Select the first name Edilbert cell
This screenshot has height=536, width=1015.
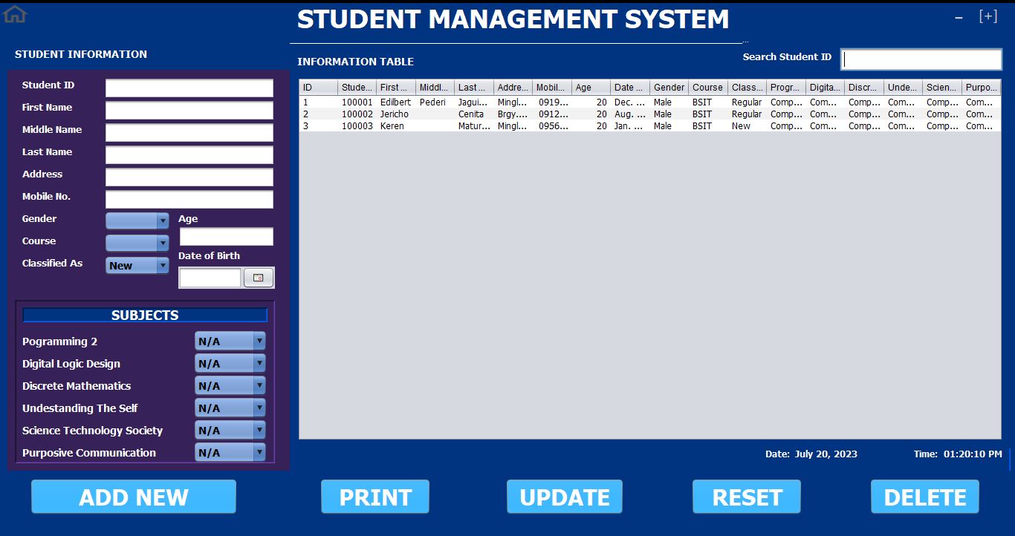click(396, 102)
